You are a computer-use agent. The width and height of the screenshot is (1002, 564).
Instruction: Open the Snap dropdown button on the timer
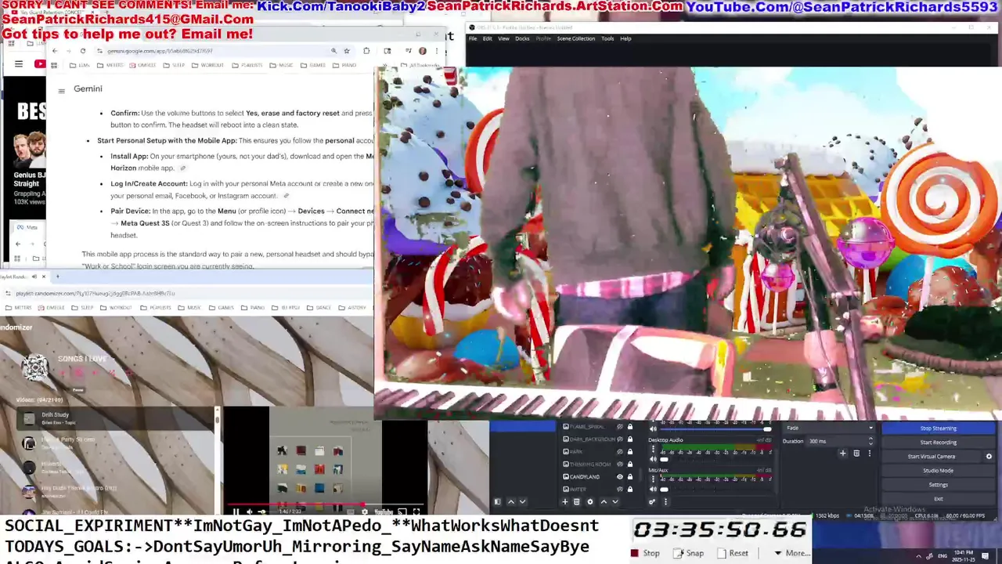coord(690,553)
